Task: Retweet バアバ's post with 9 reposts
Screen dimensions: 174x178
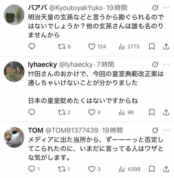Action: coord(64,46)
